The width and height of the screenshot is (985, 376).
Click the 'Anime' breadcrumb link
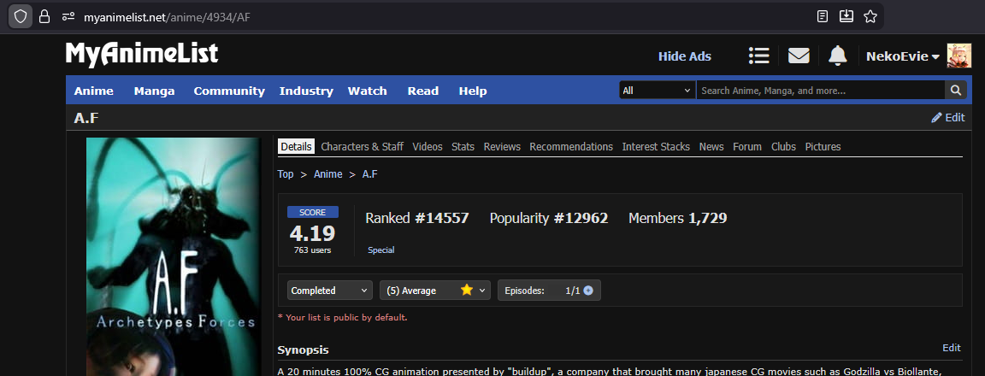328,173
